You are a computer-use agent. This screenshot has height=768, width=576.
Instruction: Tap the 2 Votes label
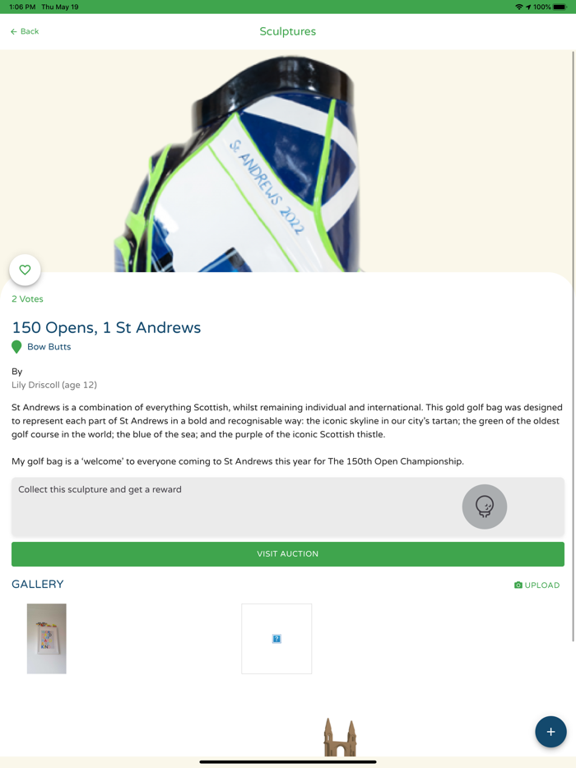[x=27, y=298]
